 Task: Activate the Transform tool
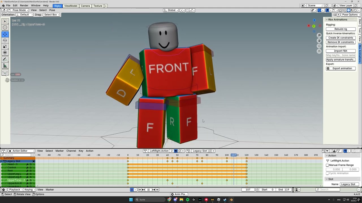click(x=5, y=52)
